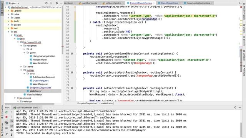
Task: Switch to the GuessRequest.java tab
Action: coord(169,3)
